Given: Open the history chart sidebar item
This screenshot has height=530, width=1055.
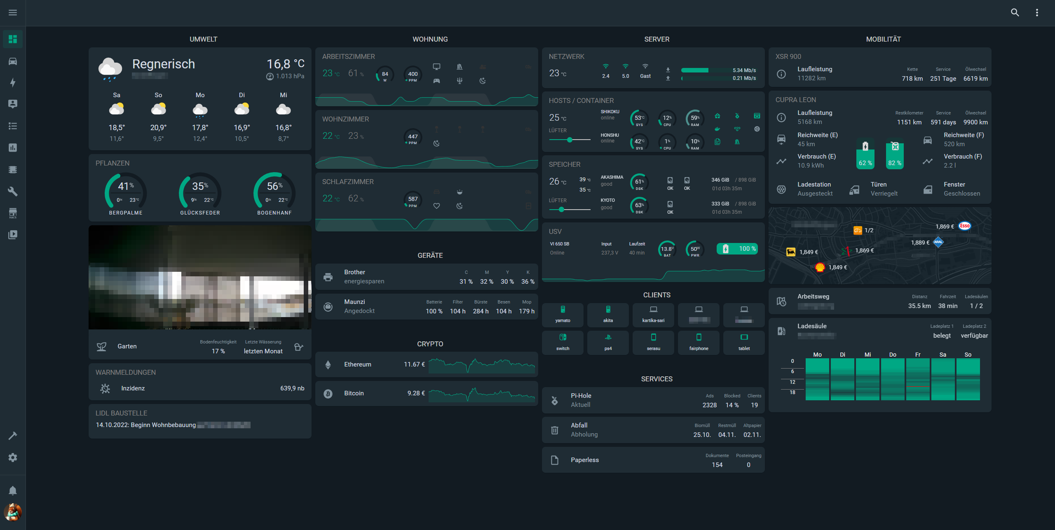Looking at the screenshot, I should [13, 147].
